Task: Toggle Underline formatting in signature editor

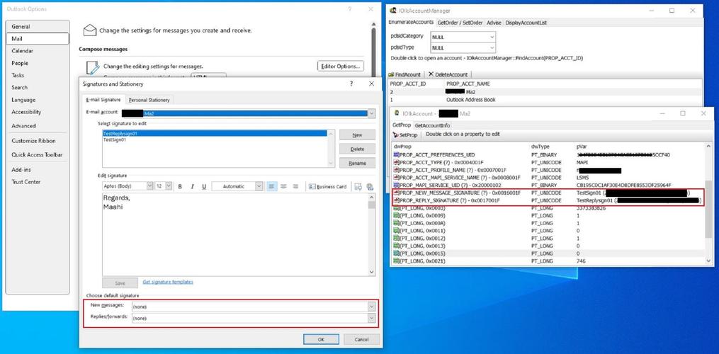Action: tap(203, 187)
